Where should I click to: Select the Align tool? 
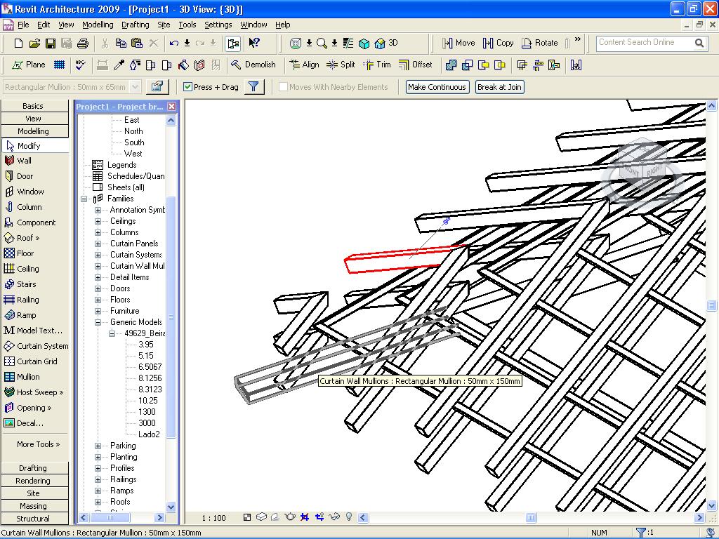tap(303, 65)
